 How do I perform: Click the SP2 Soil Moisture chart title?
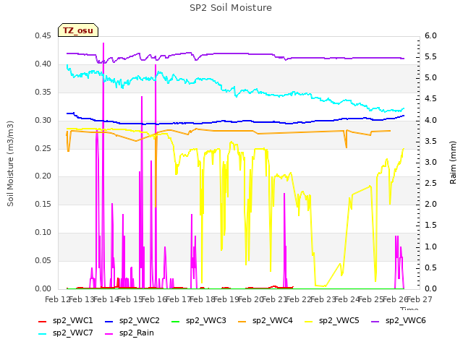pos(231,8)
